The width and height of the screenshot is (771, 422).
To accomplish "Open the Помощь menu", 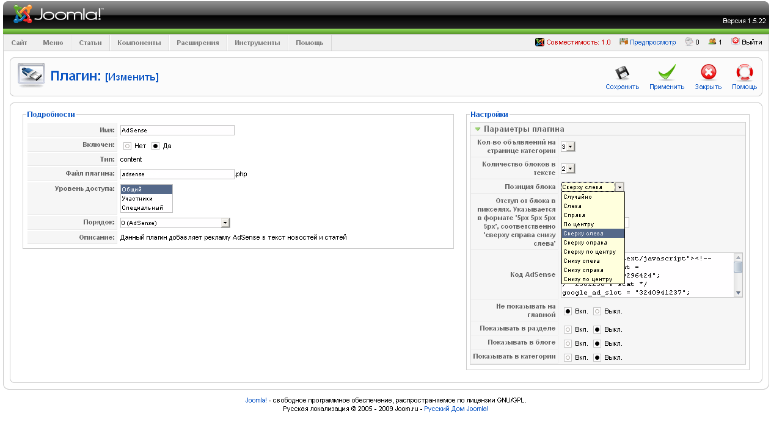I will (x=310, y=43).
